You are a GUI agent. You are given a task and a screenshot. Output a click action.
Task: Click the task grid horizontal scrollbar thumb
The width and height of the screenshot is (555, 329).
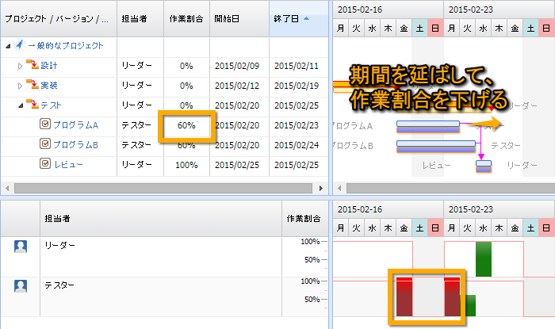click(163, 188)
